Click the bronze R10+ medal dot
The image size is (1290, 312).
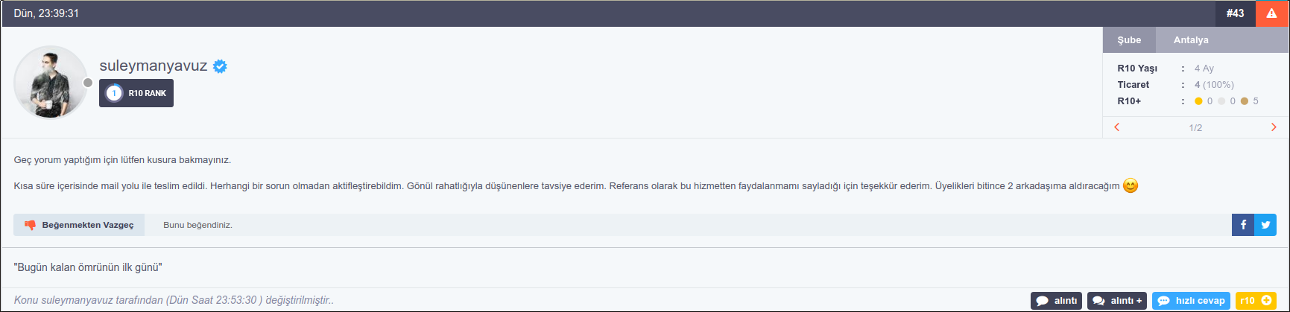pos(1245,101)
